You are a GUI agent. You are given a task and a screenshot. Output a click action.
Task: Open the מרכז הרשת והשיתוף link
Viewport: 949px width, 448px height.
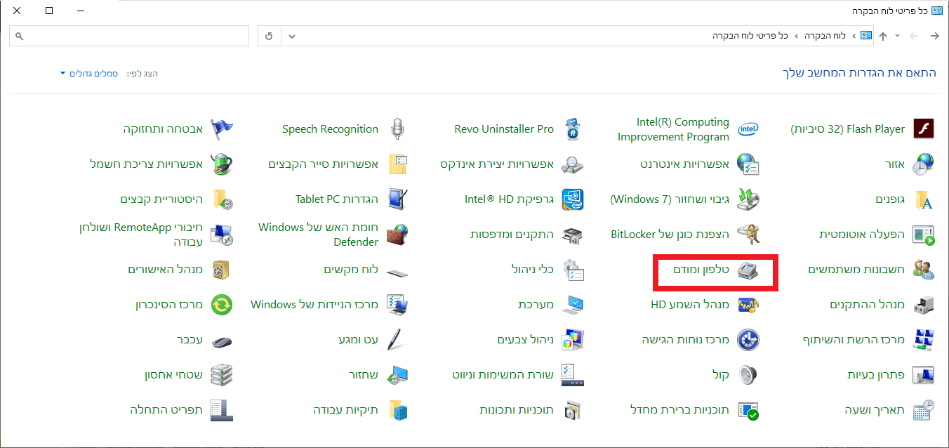854,340
